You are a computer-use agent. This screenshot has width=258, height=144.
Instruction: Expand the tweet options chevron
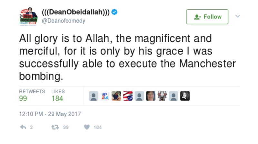click(x=238, y=16)
